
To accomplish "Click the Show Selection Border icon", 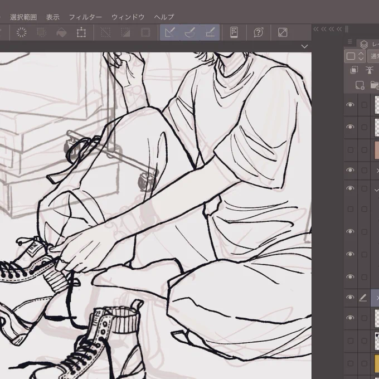I will pyautogui.click(x=145, y=32).
